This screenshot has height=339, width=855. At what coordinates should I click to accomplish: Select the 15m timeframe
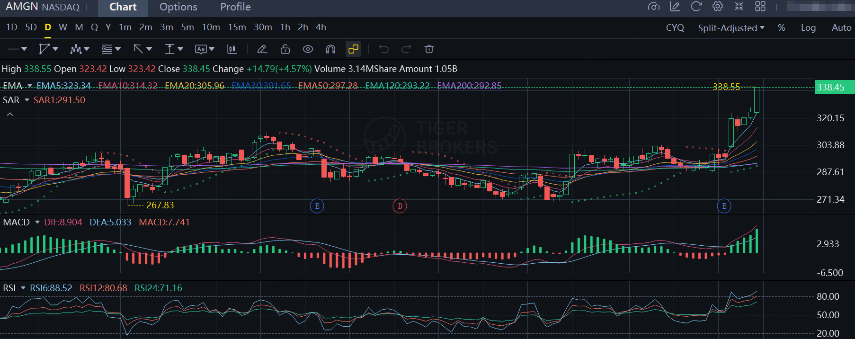[237, 27]
